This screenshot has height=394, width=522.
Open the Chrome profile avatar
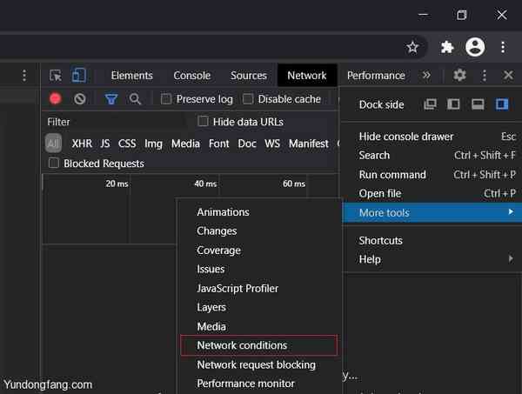475,47
